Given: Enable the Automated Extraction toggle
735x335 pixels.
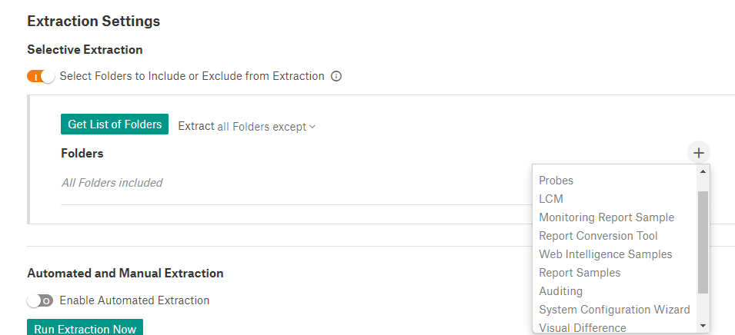Looking at the screenshot, I should point(40,301).
